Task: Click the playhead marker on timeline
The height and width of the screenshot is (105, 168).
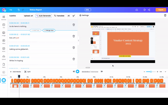Action: [x=19, y=76]
